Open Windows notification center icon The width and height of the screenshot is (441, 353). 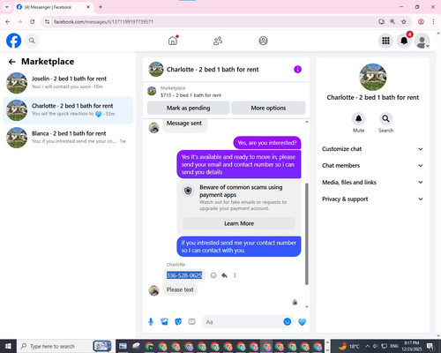point(430,346)
